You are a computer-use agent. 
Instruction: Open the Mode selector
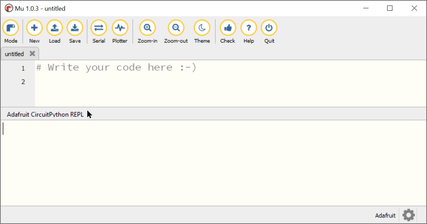(x=11, y=31)
